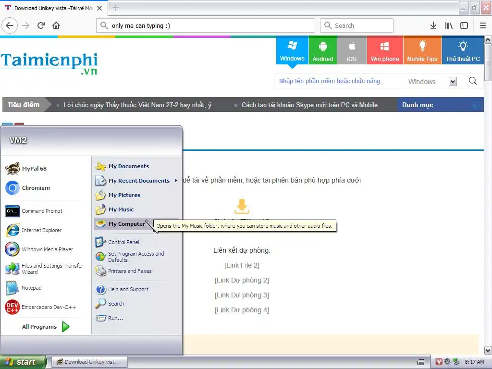Click the page scrollbar up arrow
The image size is (492, 369).
pos(488,40)
